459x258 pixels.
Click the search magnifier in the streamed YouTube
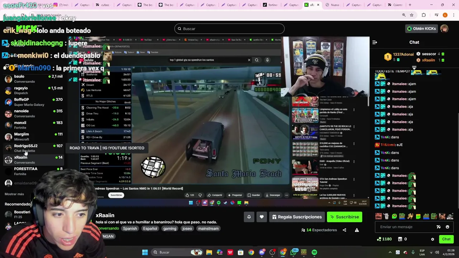point(257,60)
